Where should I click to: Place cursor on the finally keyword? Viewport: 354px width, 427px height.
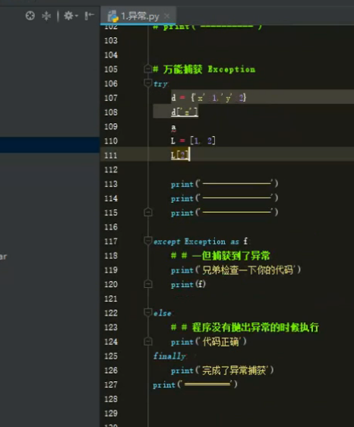(169, 356)
